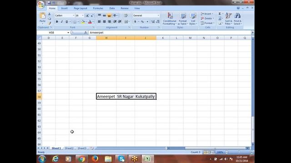The width and height of the screenshot is (291, 163).
Task: Open the font size dropdown
Action: pos(83,16)
